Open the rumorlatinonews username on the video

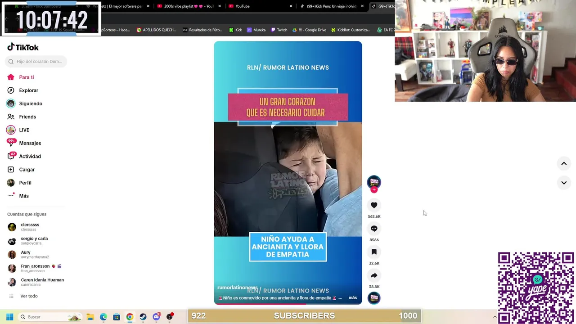237,288
